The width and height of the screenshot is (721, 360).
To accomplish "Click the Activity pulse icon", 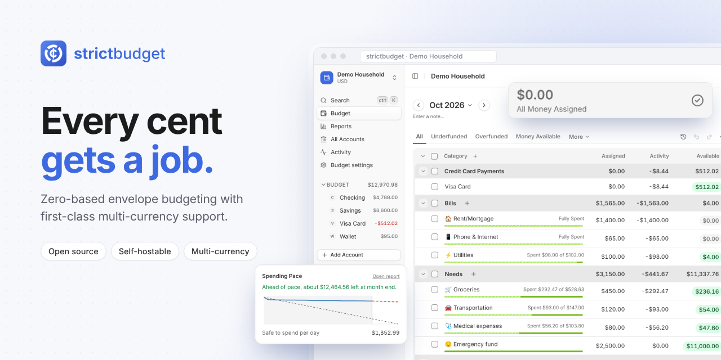I will click(323, 152).
